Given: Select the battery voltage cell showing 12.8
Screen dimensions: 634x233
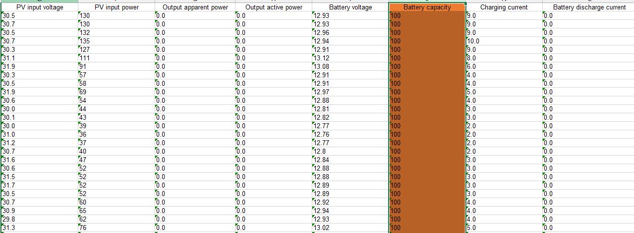Looking at the screenshot, I should pyautogui.click(x=350, y=151).
